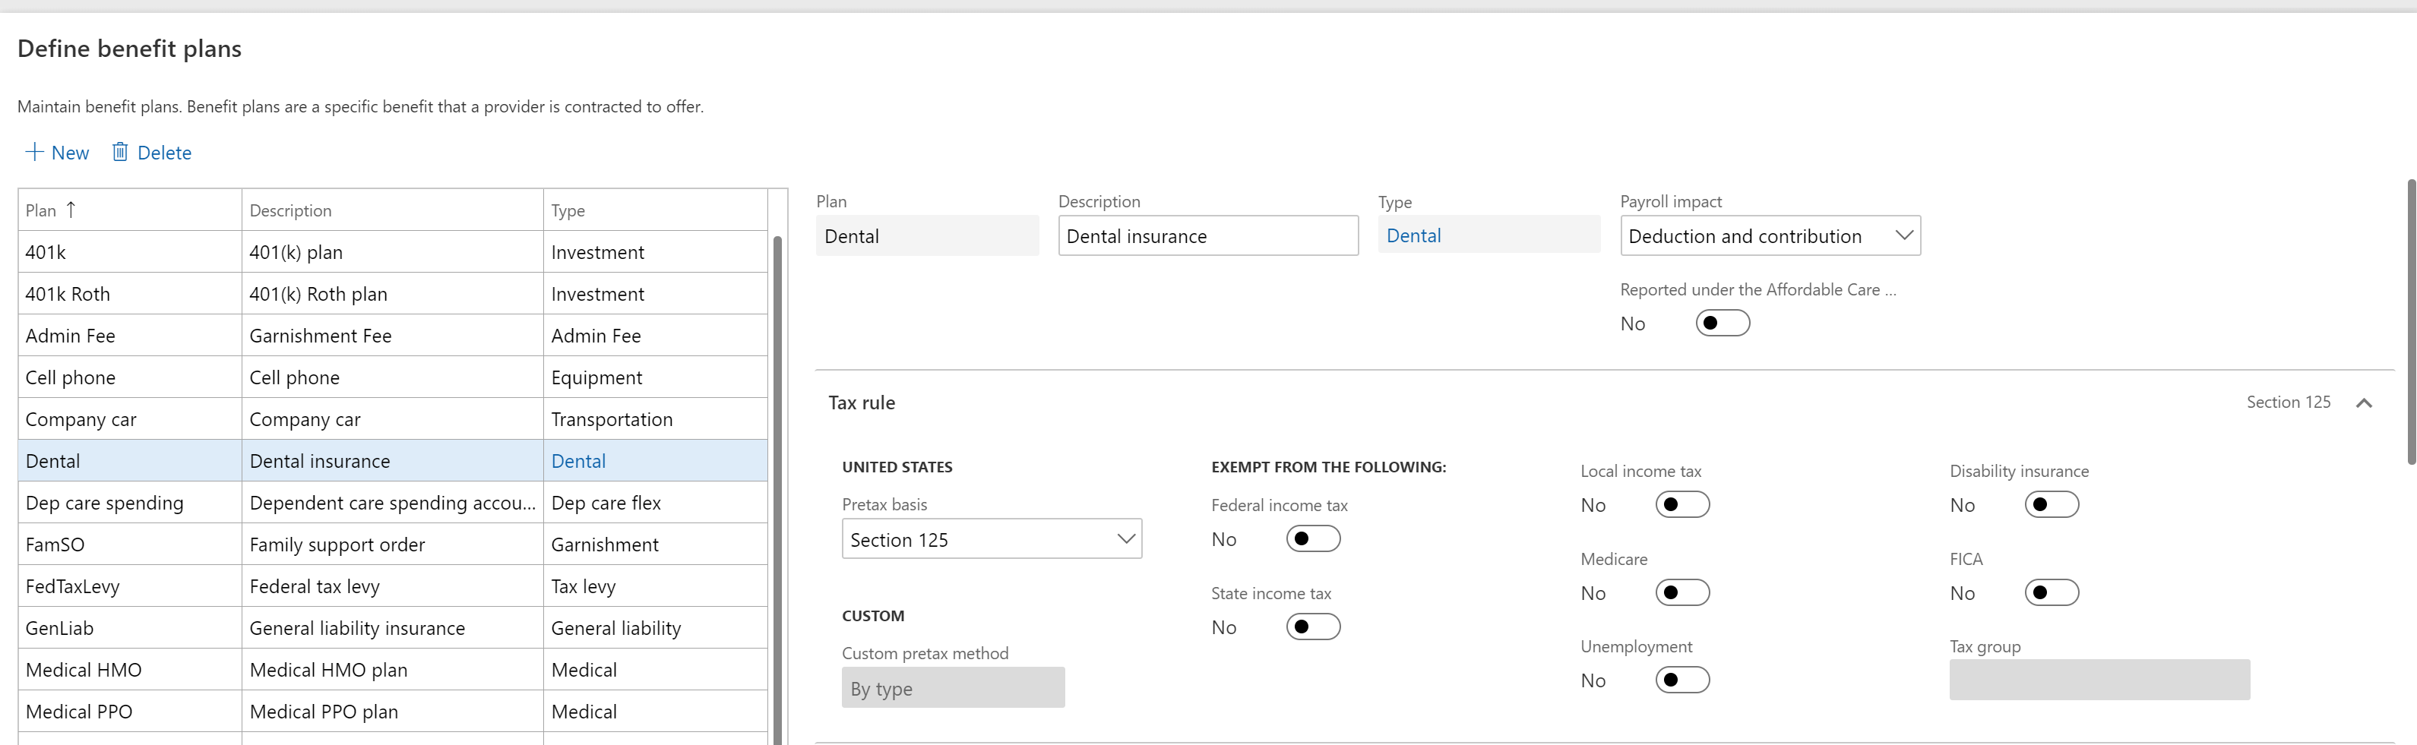Click the Dental insurance description cell in grid
This screenshot has width=2417, height=745.
click(392, 461)
